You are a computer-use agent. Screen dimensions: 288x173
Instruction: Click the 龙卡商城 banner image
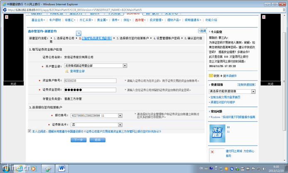(x=217, y=133)
